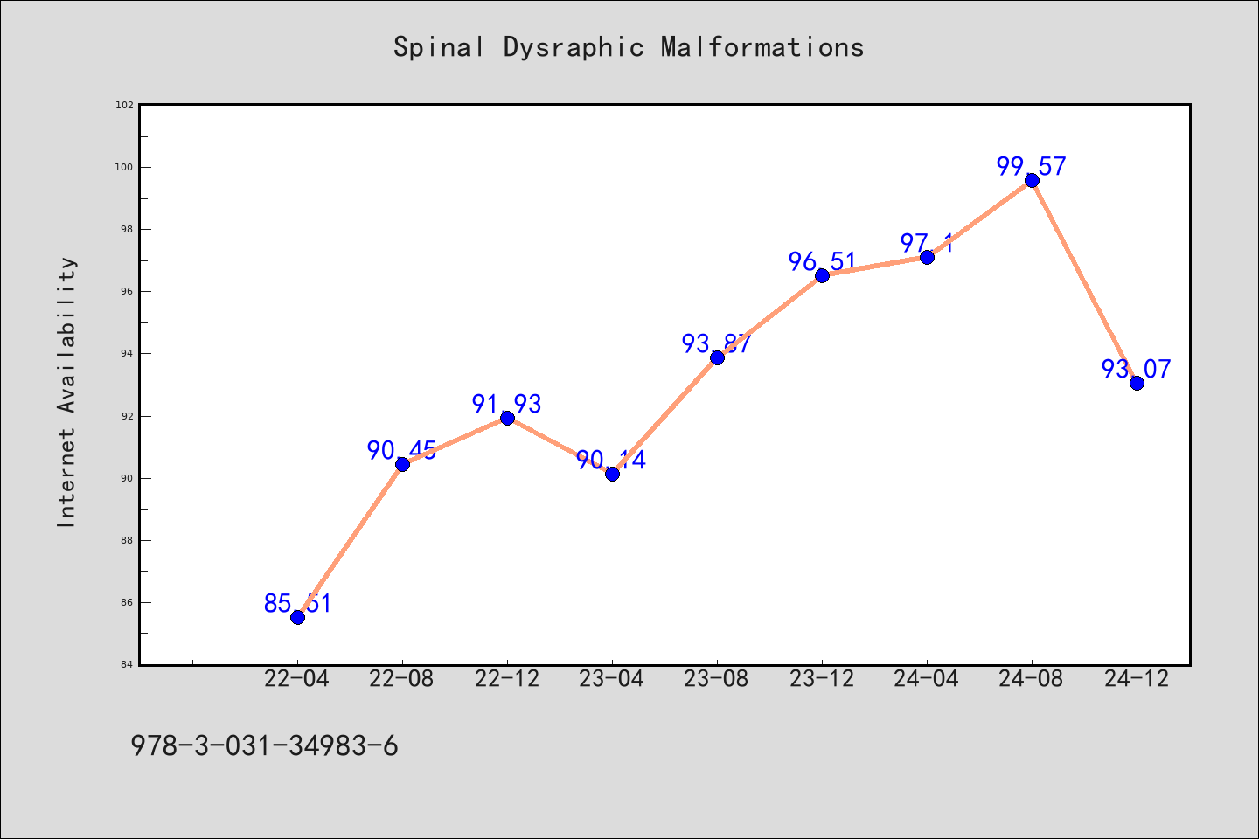Click the y-axis tick label 86
Image resolution: width=1259 pixels, height=839 pixels.
click(128, 602)
